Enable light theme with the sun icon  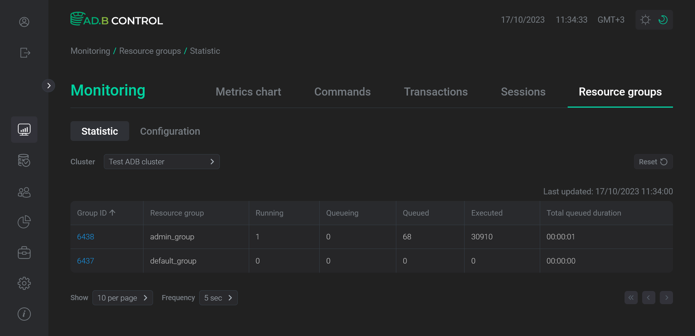coord(645,20)
